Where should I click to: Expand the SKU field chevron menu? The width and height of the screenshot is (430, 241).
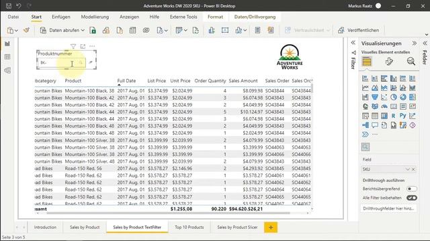[x=408, y=169]
